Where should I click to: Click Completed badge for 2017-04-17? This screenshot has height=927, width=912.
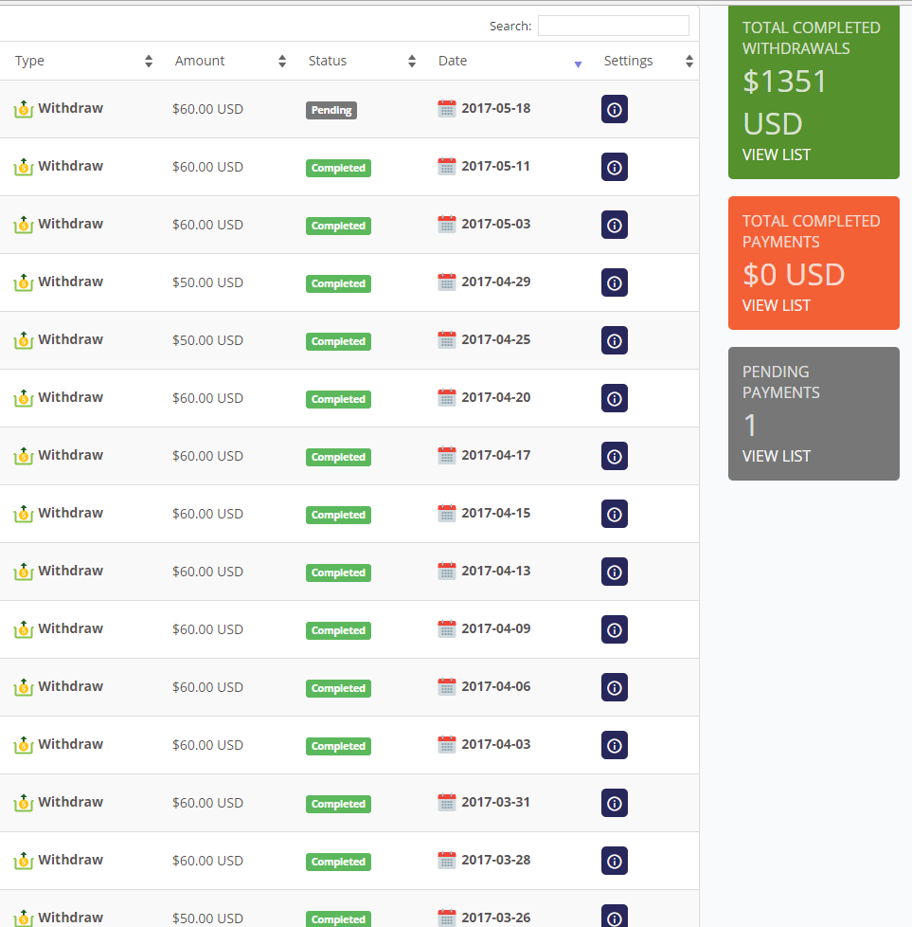click(x=338, y=457)
